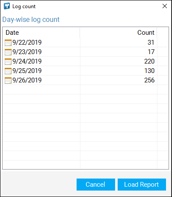Screen dimensions: 172x197
Task: Click the count value 220
Action: tap(149, 61)
